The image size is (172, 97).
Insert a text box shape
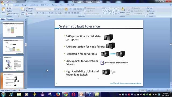[x=103, y=8]
